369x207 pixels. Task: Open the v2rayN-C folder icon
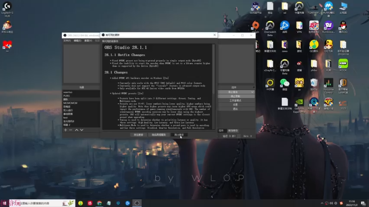point(270,65)
